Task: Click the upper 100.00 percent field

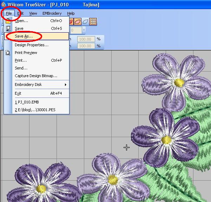Action: pos(86,39)
